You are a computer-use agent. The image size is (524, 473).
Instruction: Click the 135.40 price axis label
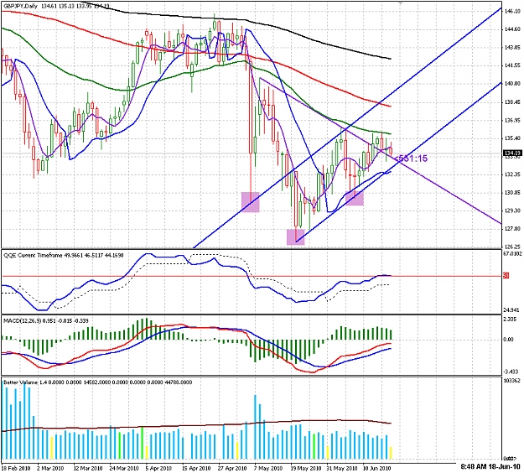click(x=512, y=138)
